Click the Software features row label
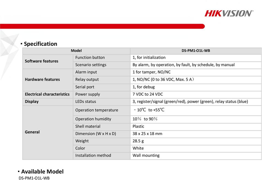Image resolution: width=262 pixels, height=180 pixels. click(x=41, y=61)
